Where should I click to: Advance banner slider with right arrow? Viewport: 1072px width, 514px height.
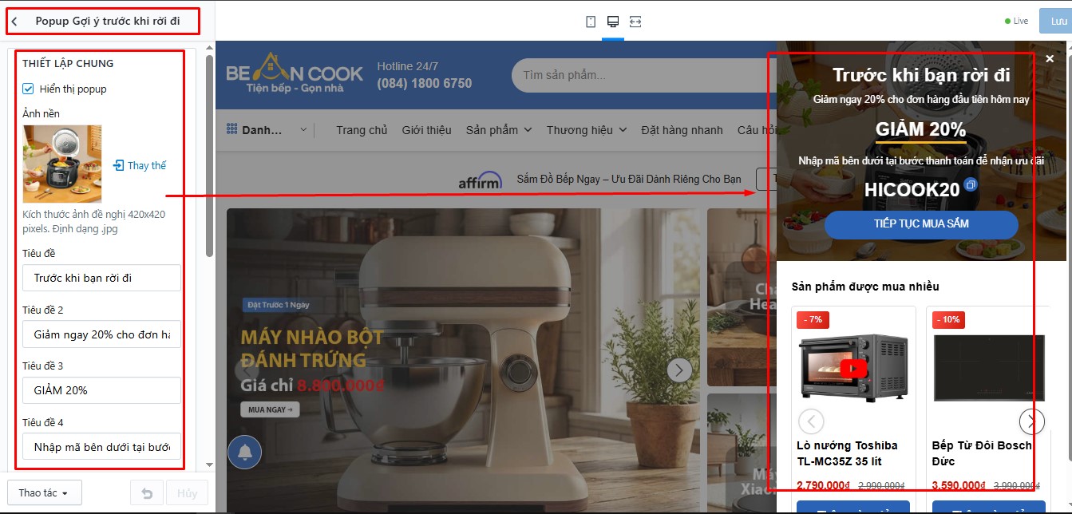point(679,370)
